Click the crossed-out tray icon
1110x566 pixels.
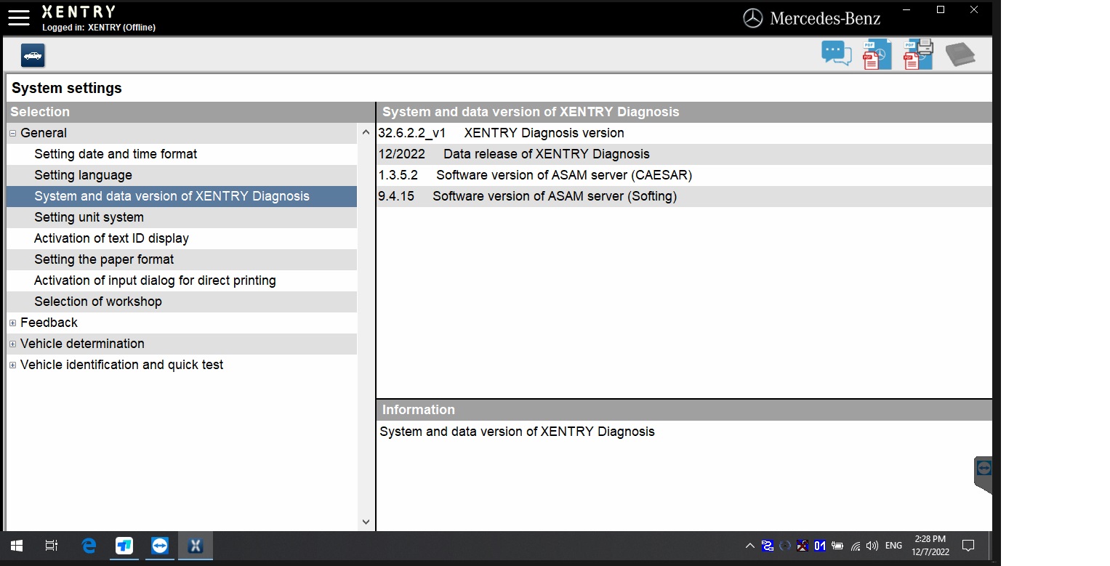pos(803,546)
